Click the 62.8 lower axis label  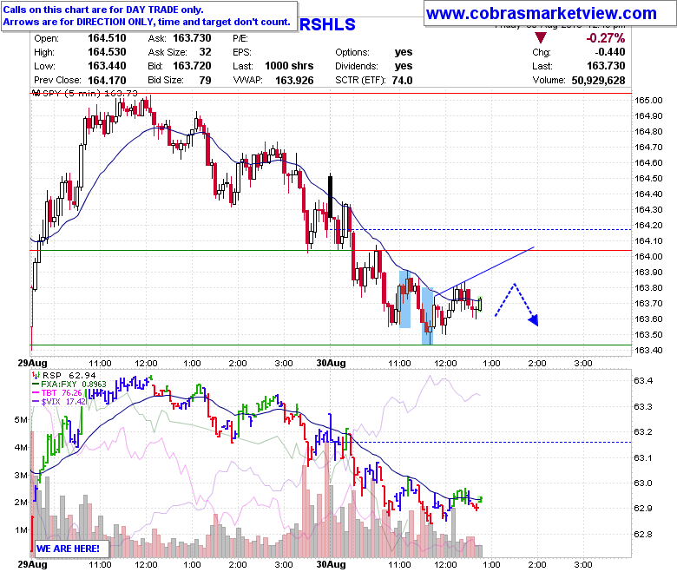point(643,535)
